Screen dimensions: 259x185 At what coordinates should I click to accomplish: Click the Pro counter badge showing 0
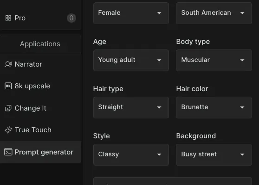click(71, 18)
